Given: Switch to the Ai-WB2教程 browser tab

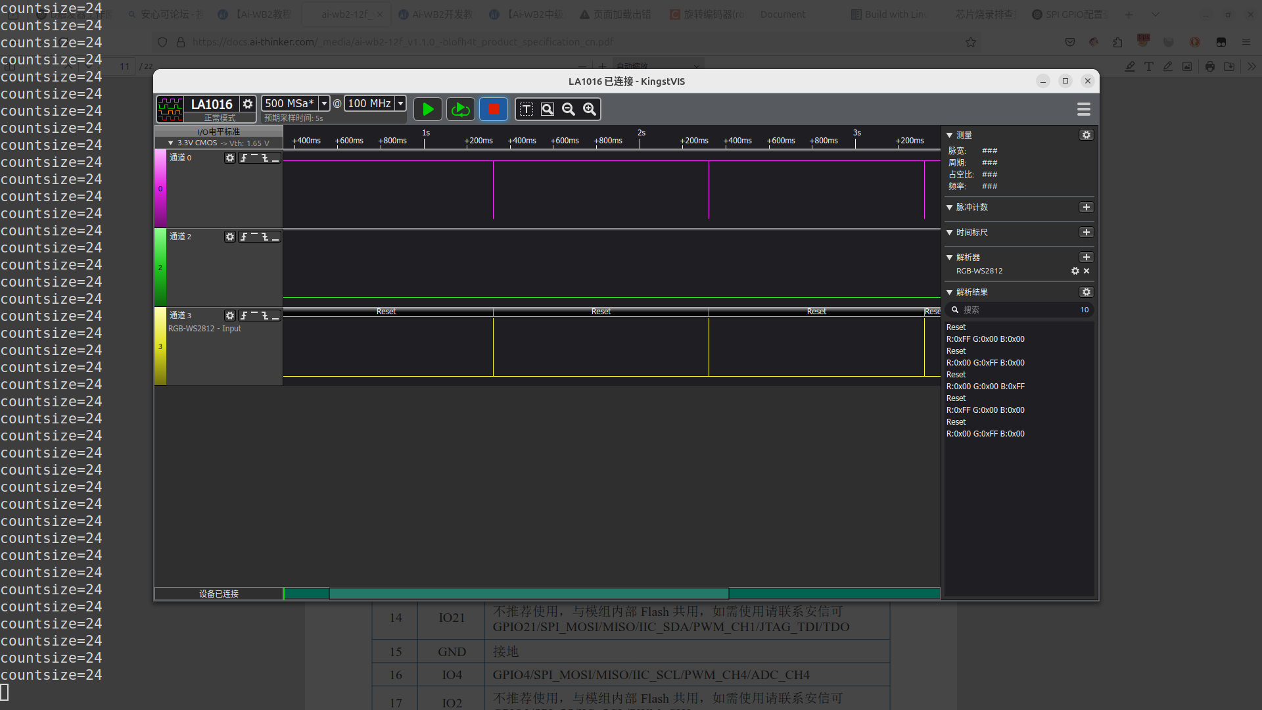Looking at the screenshot, I should point(255,14).
